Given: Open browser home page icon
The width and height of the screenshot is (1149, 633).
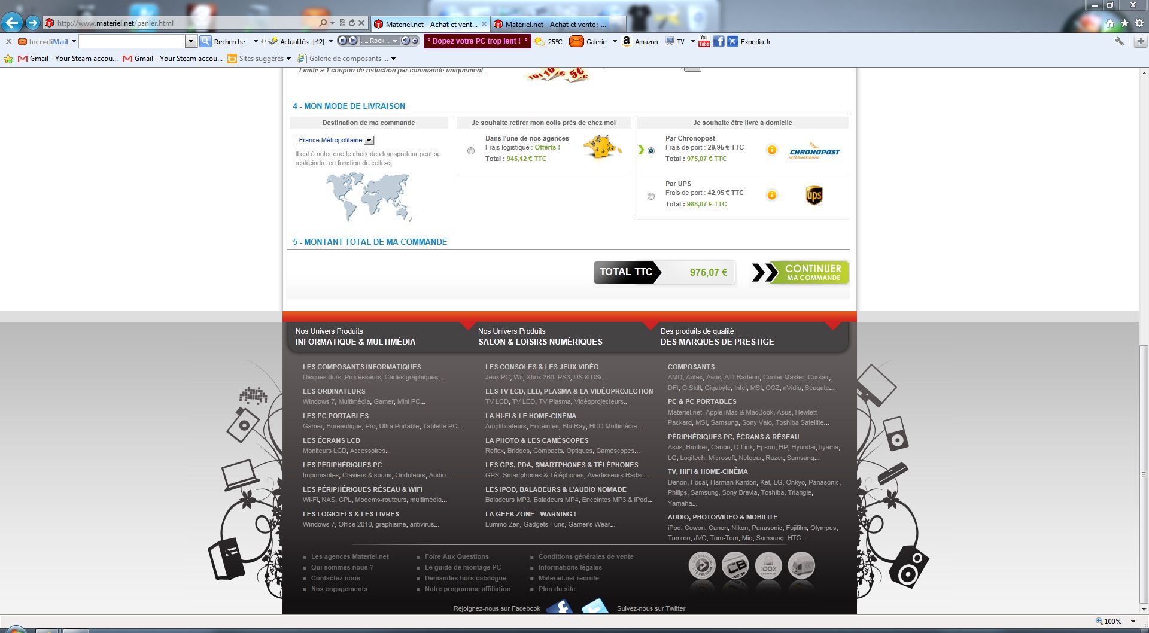Looking at the screenshot, I should pos(1110,23).
